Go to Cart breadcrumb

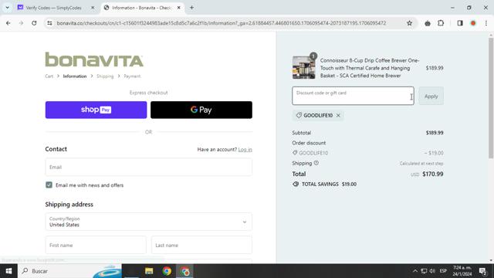(49, 76)
